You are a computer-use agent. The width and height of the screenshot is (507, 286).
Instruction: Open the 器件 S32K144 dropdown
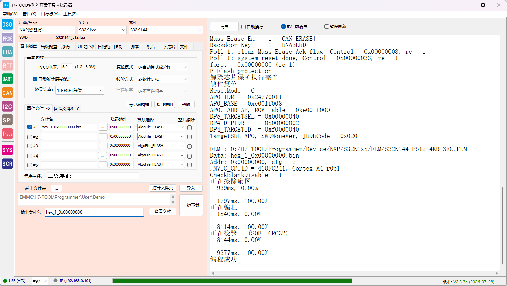(x=166, y=30)
